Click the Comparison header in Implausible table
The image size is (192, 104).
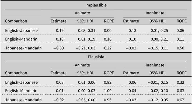16,21
